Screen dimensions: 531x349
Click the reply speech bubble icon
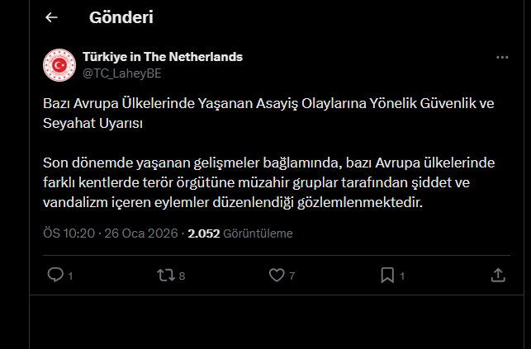point(55,275)
